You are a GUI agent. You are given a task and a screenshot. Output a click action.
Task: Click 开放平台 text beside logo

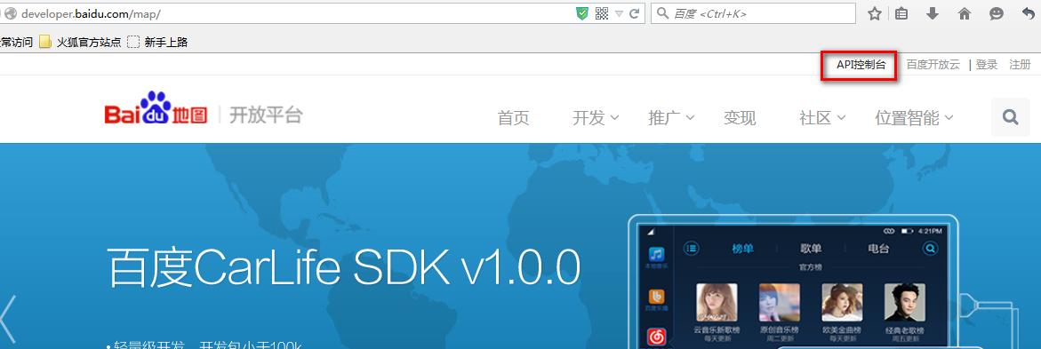[x=266, y=115]
